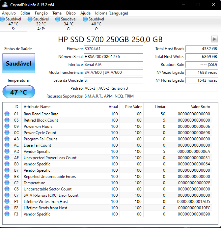Click status orb for B0 Vendor Specific row
The width and height of the screenshot is (221, 228).
coord(7,164)
